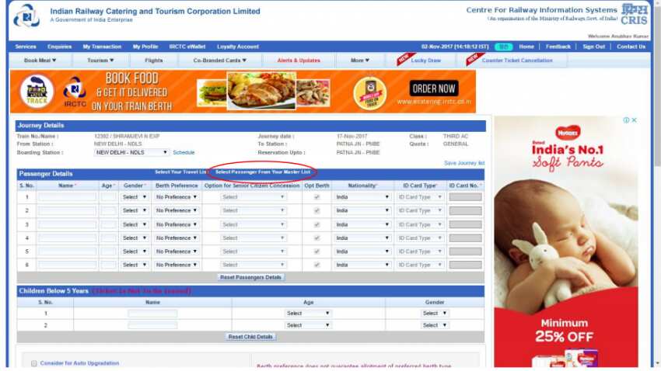The width and height of the screenshot is (661, 371).
Task: Expand the Tourism dropdown
Action: (100, 61)
